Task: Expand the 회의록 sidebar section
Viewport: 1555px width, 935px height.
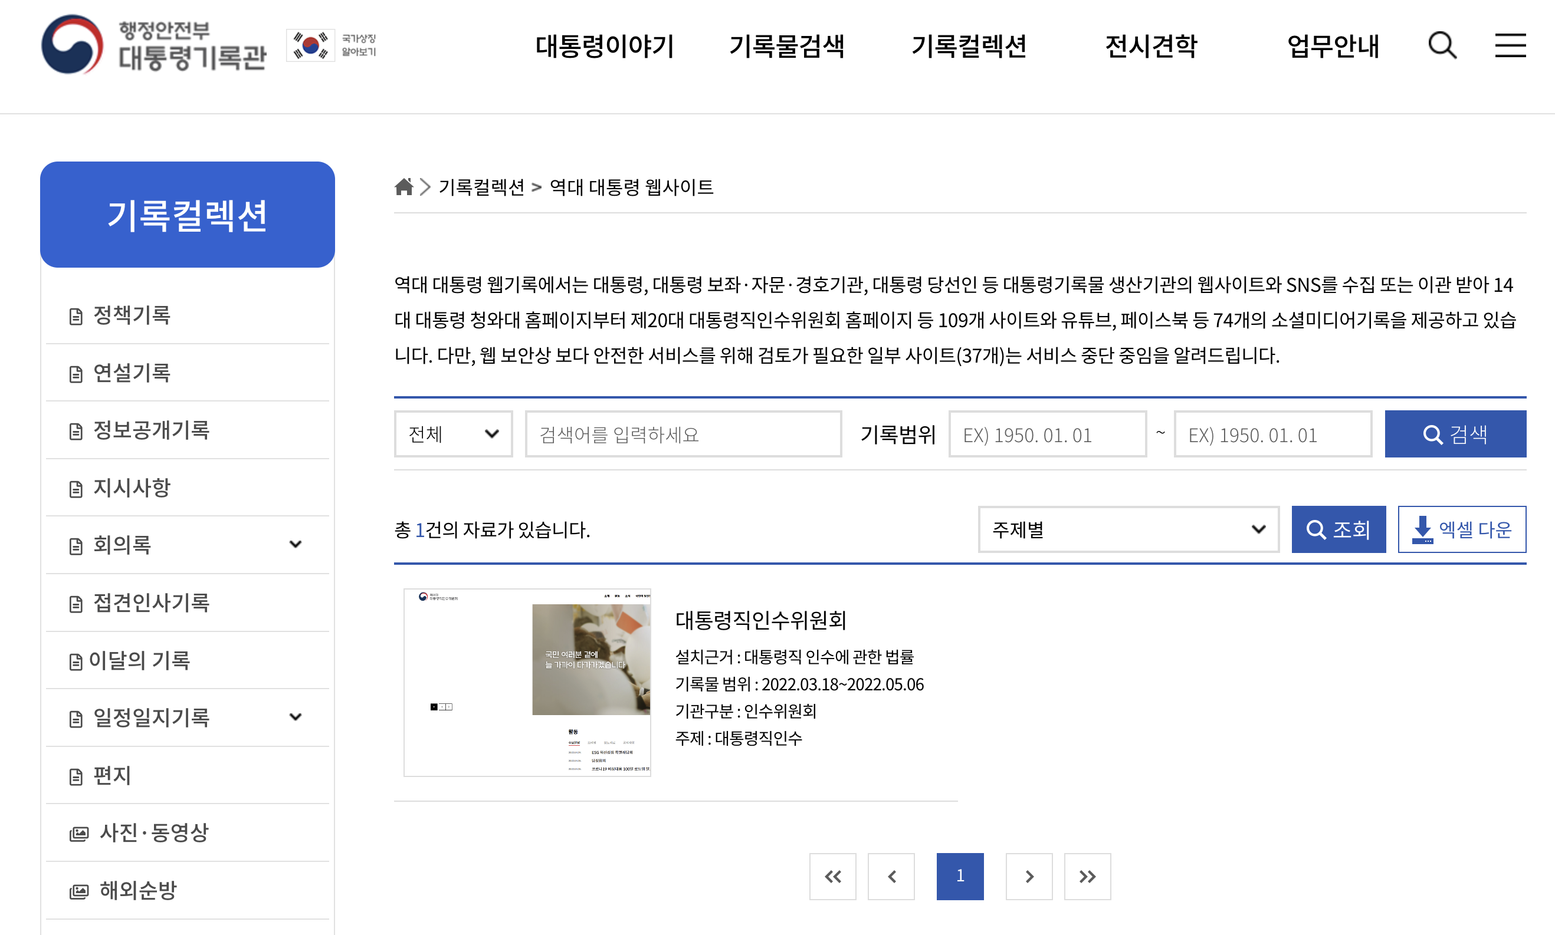Action: click(296, 544)
